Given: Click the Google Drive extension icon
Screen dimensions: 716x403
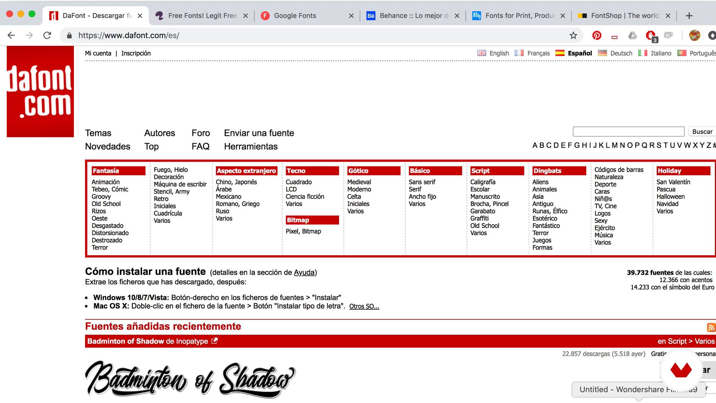Looking at the screenshot, I should point(632,35).
